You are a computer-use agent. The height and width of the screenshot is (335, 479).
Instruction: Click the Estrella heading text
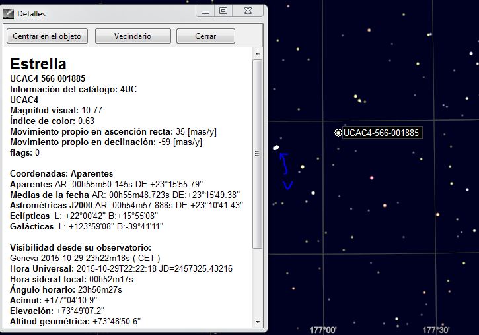tap(38, 64)
